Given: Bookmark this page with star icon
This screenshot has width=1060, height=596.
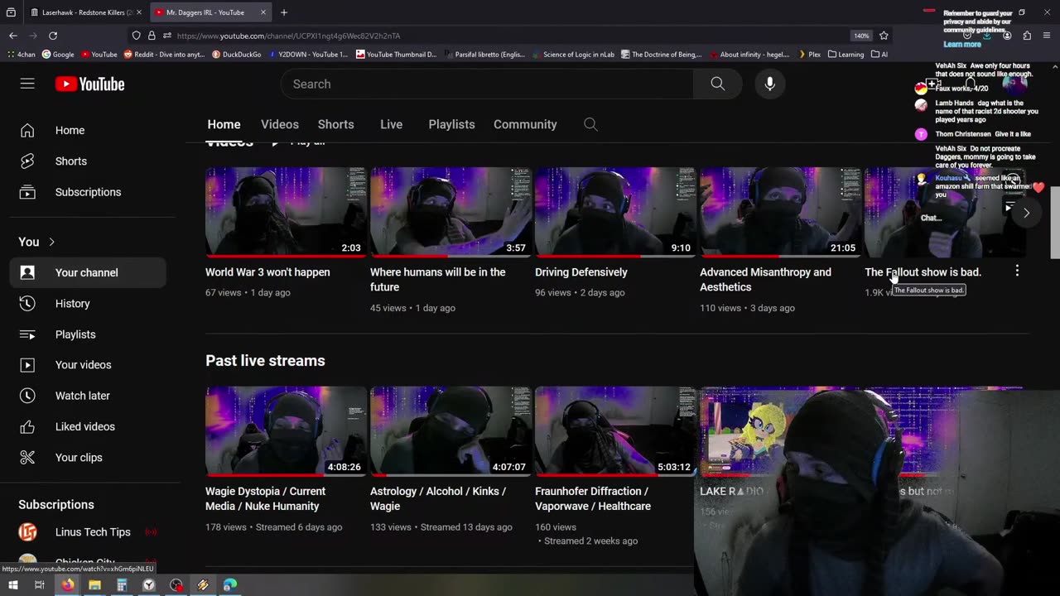Looking at the screenshot, I should pos(884,36).
